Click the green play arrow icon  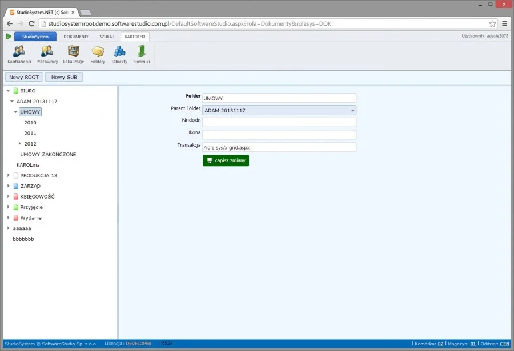pos(9,37)
